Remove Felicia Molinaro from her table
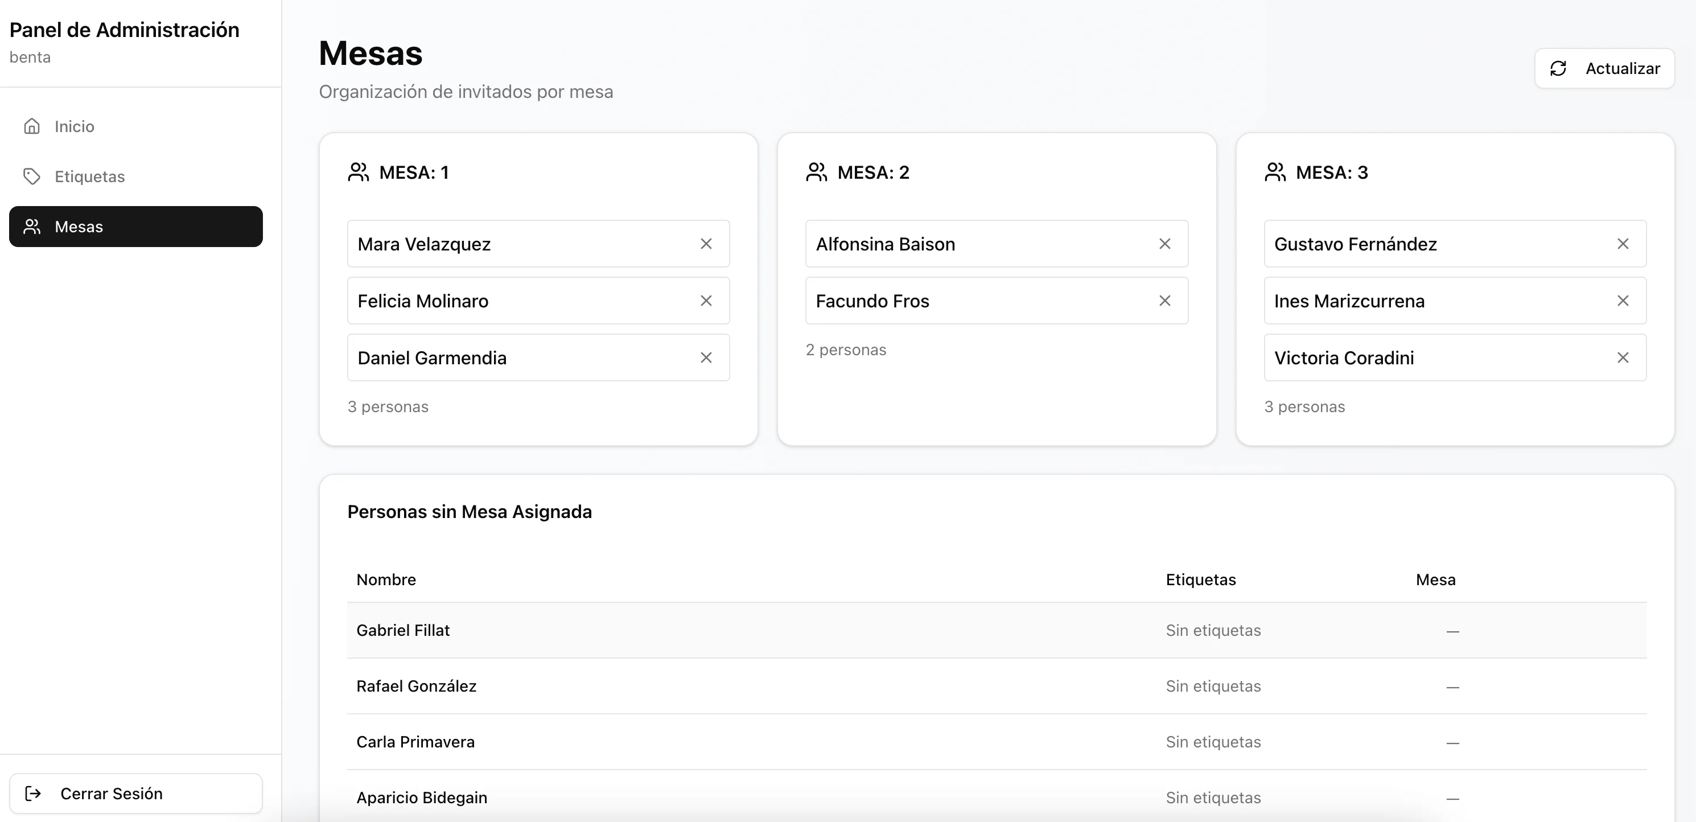Viewport: 1696px width, 822px height. click(x=706, y=301)
